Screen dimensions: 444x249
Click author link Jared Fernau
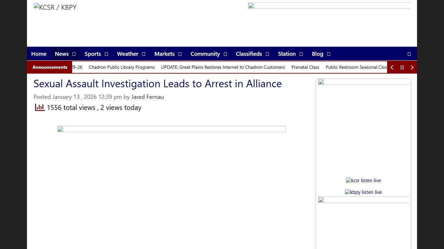[148, 97]
